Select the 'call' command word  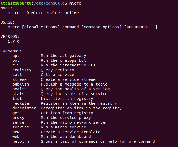[x=17, y=75]
